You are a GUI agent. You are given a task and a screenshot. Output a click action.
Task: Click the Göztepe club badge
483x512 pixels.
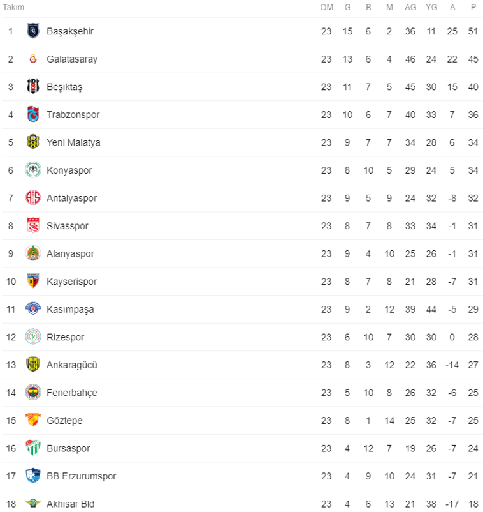(x=32, y=421)
